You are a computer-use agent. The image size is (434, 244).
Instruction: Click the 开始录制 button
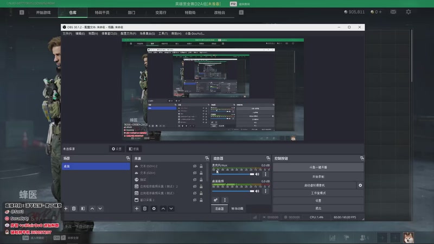[x=318, y=177]
